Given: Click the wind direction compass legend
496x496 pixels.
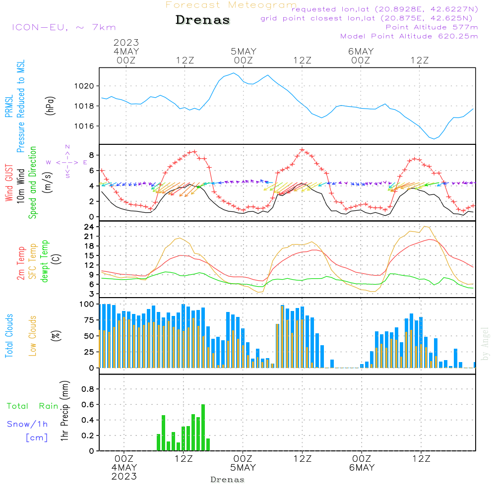Looking at the screenshot, I should tap(67, 162).
